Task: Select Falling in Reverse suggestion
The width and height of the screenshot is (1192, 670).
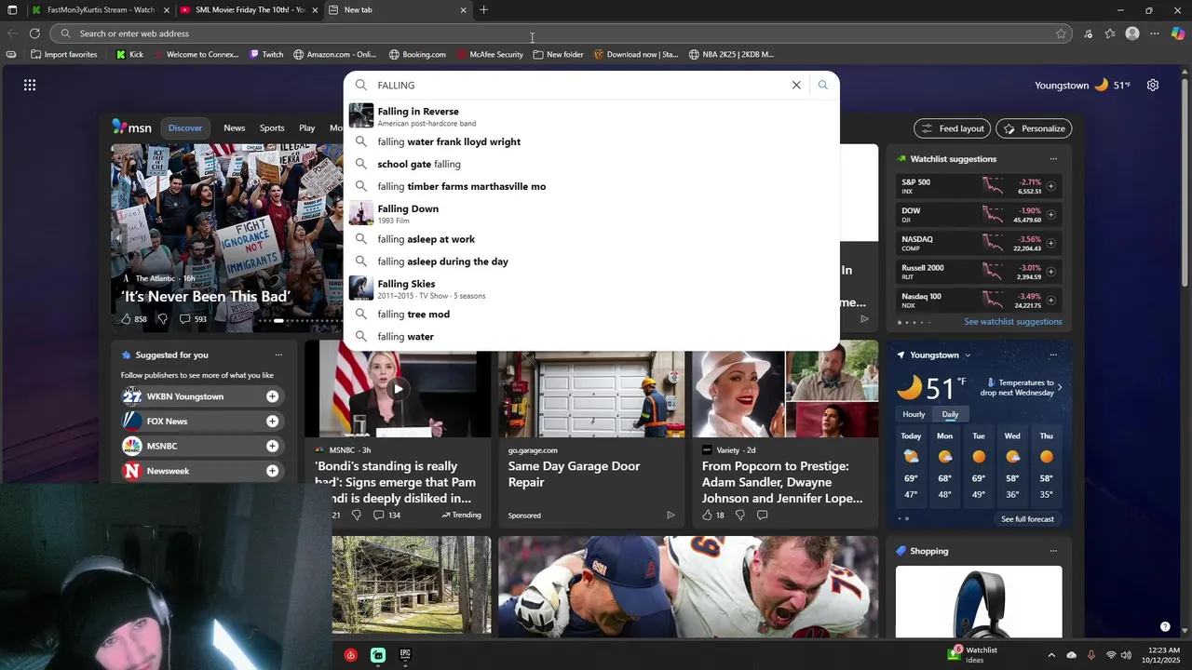Action: [x=591, y=115]
